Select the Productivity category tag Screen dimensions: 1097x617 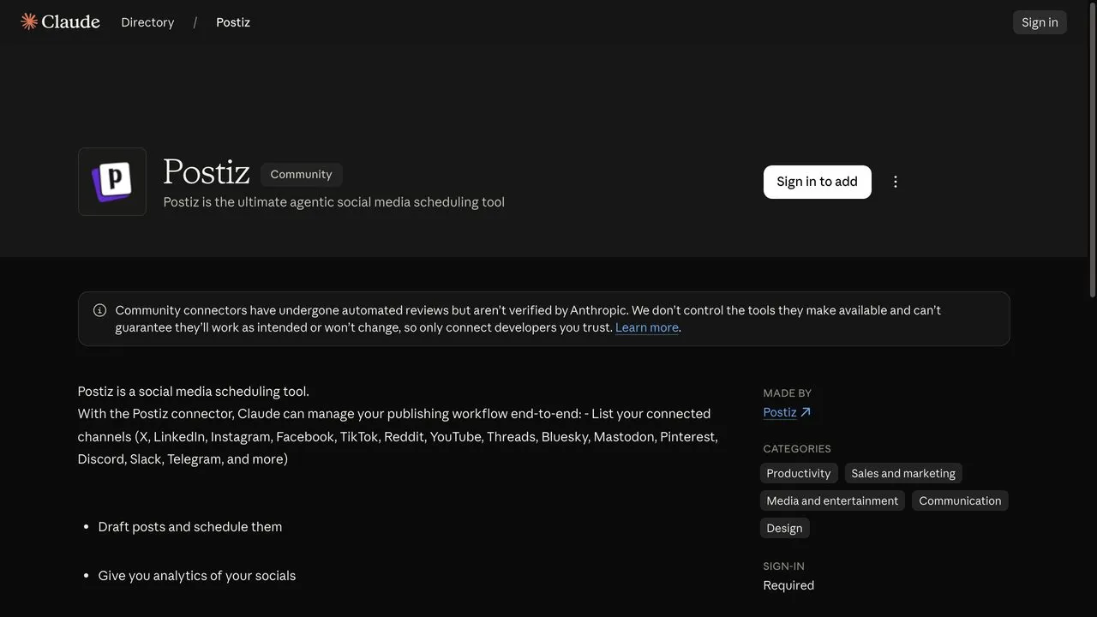[x=799, y=473]
